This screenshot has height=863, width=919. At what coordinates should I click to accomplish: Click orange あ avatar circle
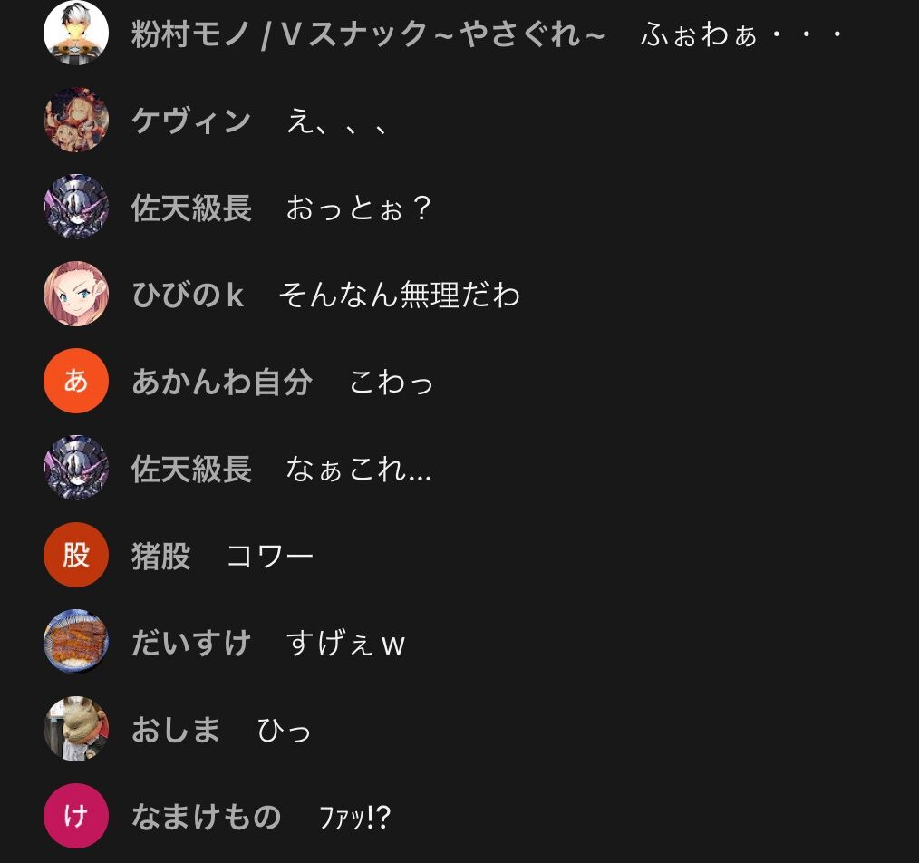pyautogui.click(x=76, y=381)
